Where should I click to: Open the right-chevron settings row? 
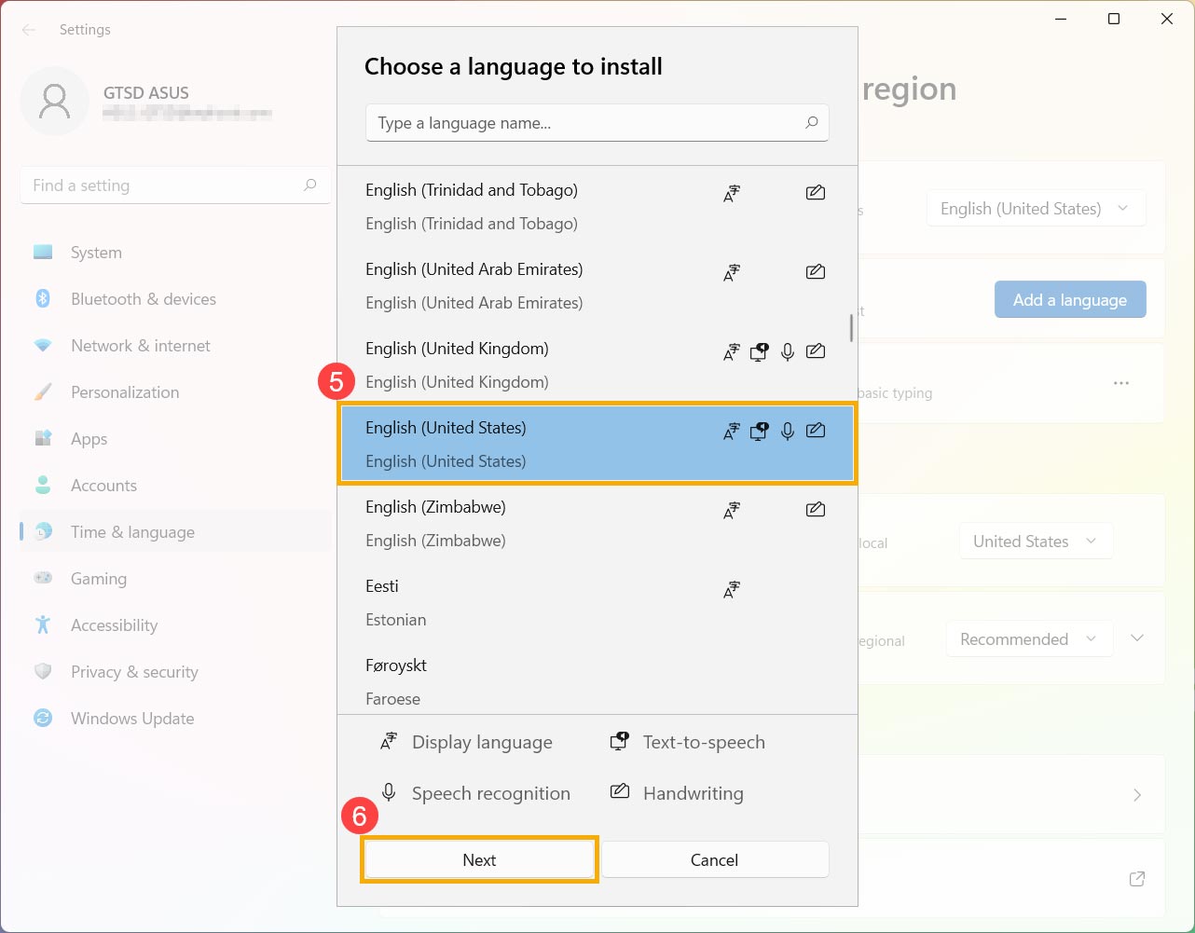click(1137, 795)
